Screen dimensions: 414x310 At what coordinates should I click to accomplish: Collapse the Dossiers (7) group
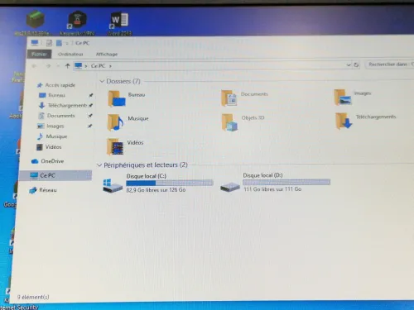(102, 81)
